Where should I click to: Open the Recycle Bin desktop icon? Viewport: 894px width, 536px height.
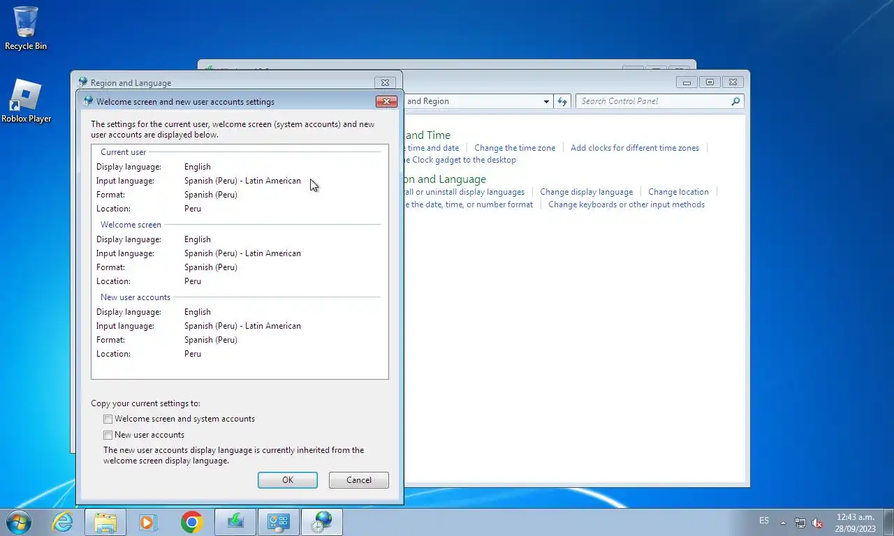26,28
